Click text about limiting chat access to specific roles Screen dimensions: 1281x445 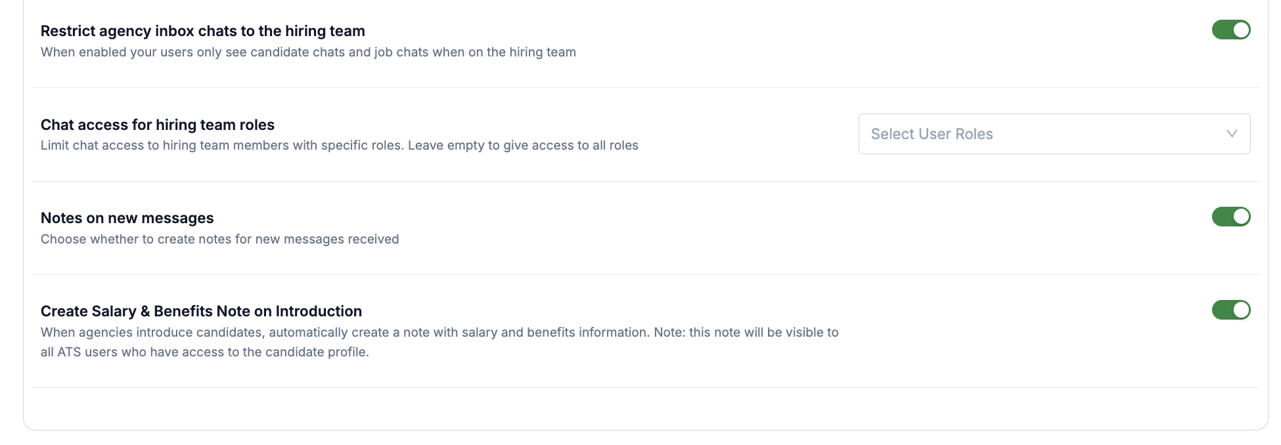pyautogui.click(x=340, y=146)
